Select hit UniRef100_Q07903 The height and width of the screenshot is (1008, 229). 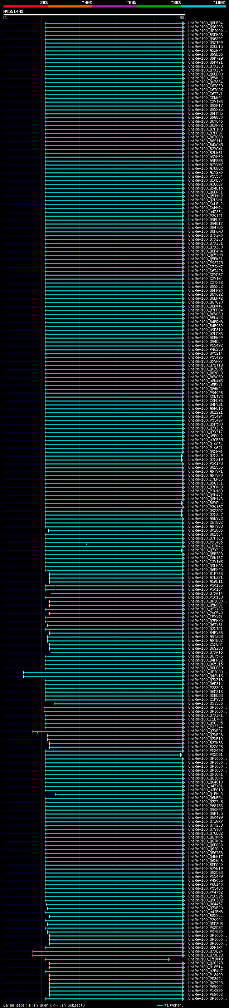[205, 983]
